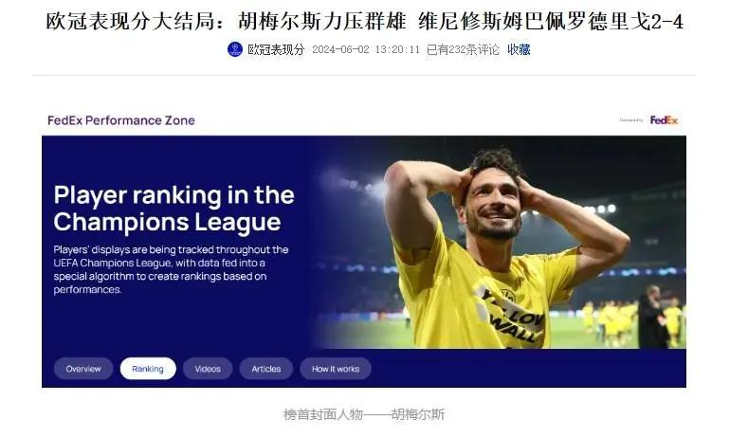Click the caption 榜首封面人物——胡梅尔斯
730x438 pixels.
pos(364,413)
